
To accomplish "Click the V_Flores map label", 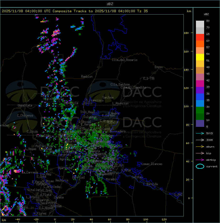I will (40, 214).
